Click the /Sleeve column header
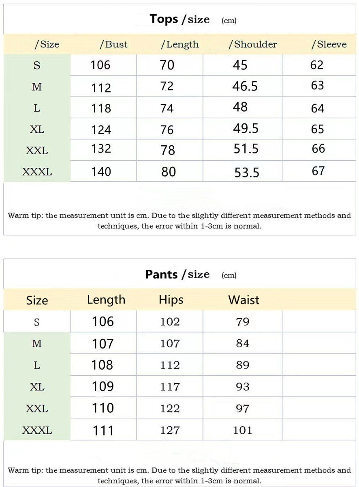The width and height of the screenshot is (359, 487). tap(329, 45)
